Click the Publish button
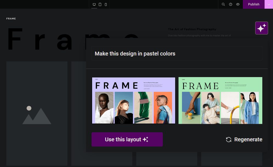 coord(254,4)
